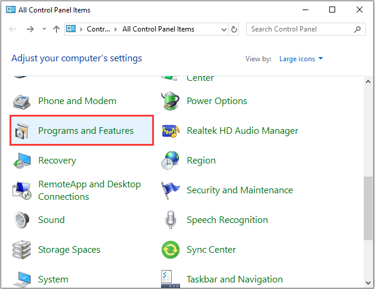Click the Security and Maintenance flag icon
Viewport: 375px width, 289px height.
coord(170,190)
